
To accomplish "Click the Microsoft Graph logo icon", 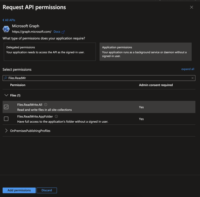I will coord(6,29).
